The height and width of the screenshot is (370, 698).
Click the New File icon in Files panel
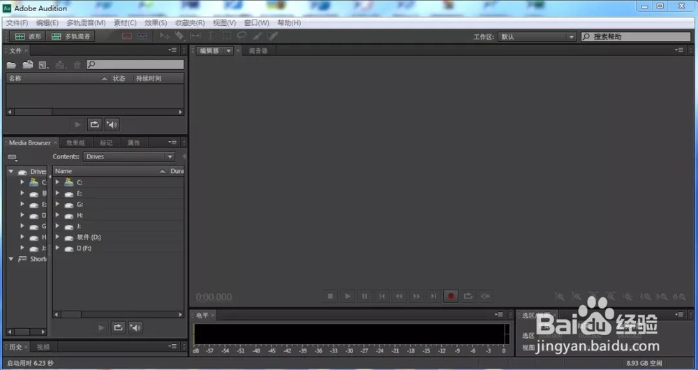pos(43,65)
